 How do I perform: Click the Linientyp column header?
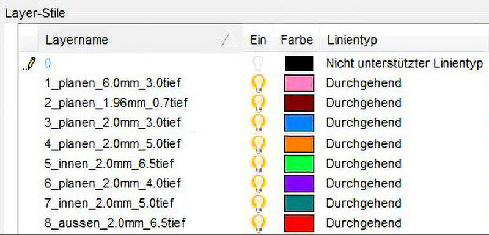coord(405,40)
